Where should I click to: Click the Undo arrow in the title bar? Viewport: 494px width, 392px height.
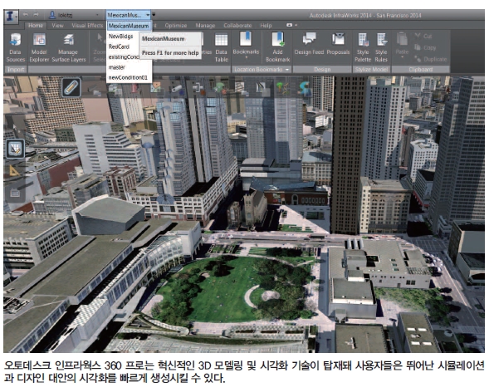tap(26, 14)
